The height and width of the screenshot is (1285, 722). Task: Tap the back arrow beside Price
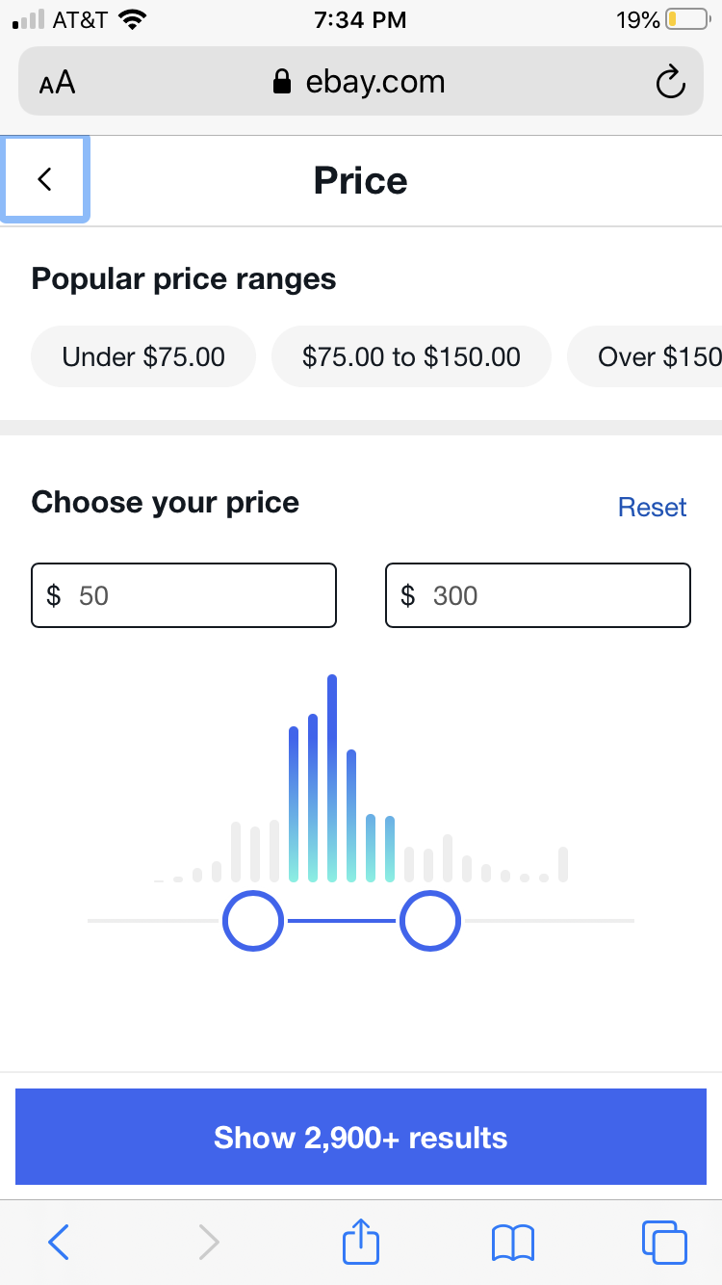pyautogui.click(x=44, y=179)
